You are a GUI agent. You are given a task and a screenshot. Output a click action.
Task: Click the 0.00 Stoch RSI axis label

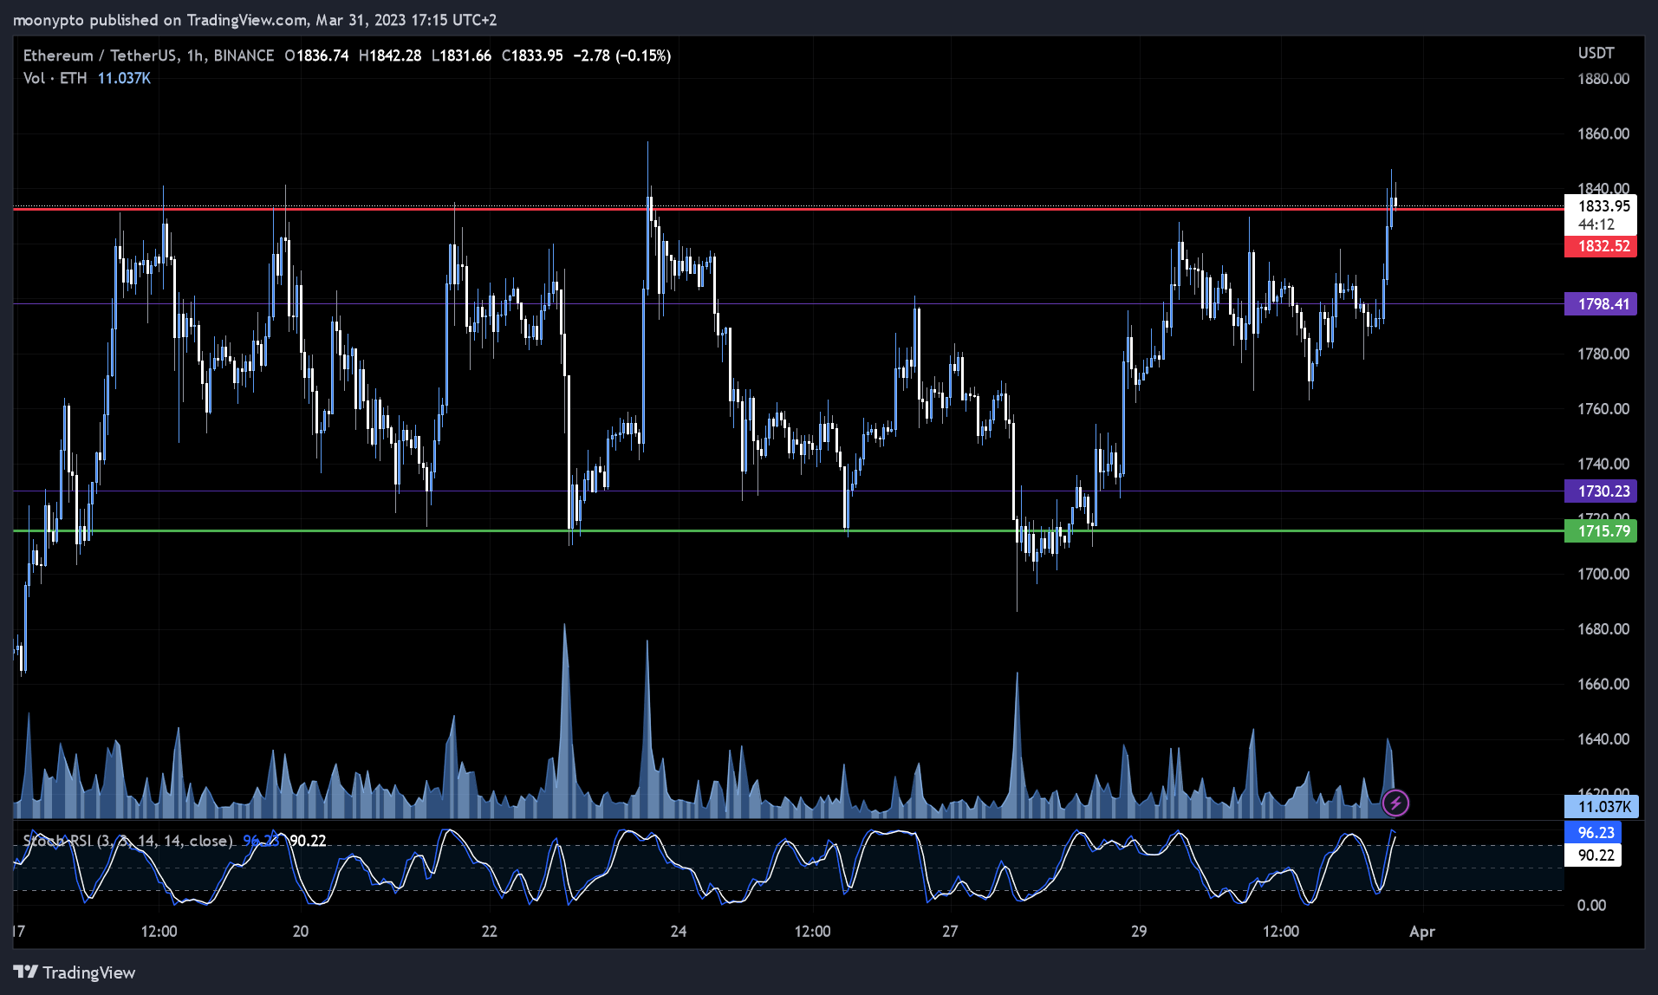[x=1591, y=906]
